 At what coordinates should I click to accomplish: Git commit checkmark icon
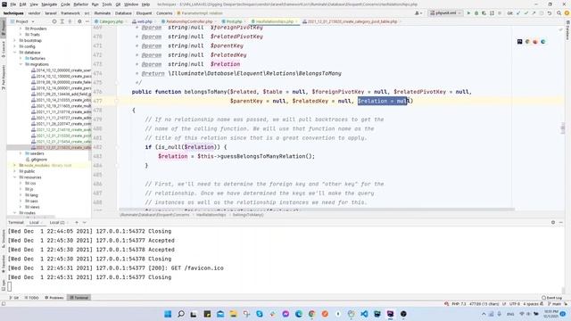coord(525,13)
